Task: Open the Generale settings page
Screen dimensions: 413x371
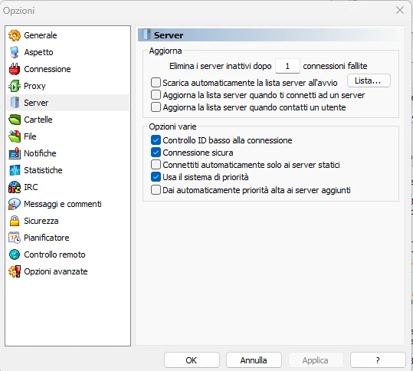Action: tap(67, 35)
